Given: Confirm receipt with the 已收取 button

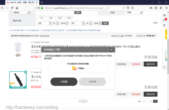Looking at the screenshot, I should pos(64,82).
